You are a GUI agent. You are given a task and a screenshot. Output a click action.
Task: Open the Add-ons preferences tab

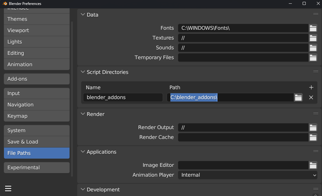[37, 79]
